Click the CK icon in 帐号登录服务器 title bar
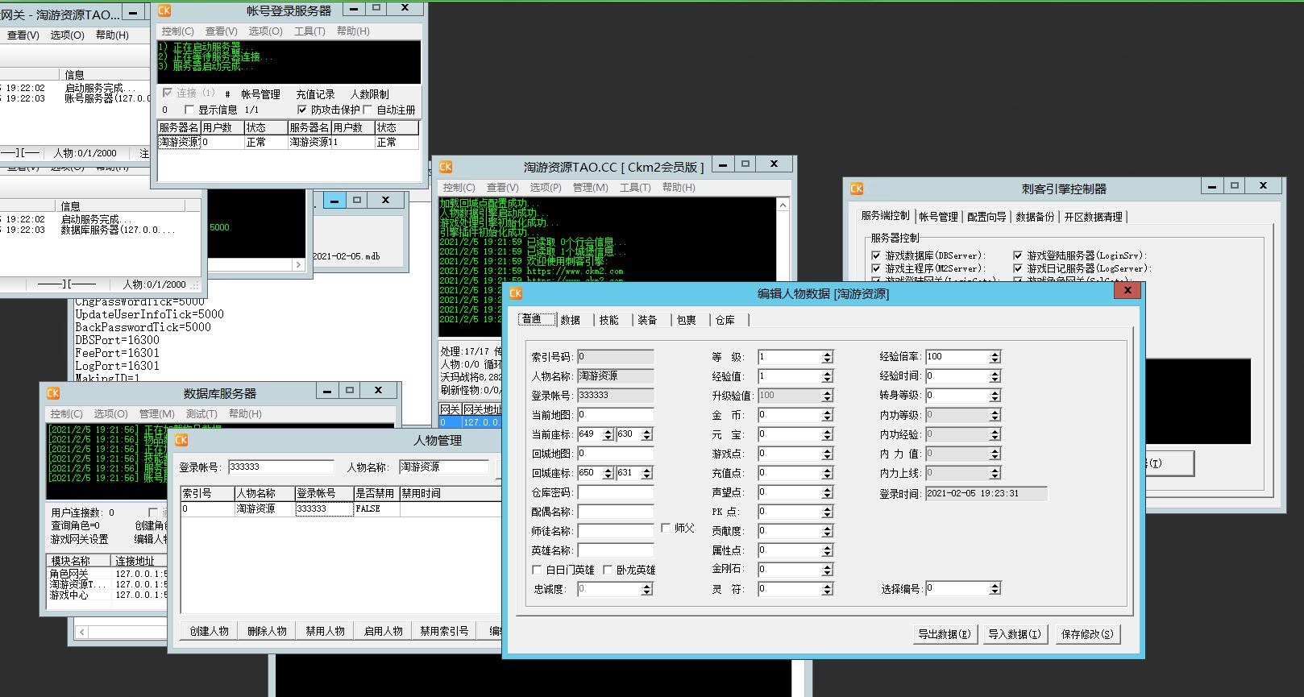 [164, 10]
